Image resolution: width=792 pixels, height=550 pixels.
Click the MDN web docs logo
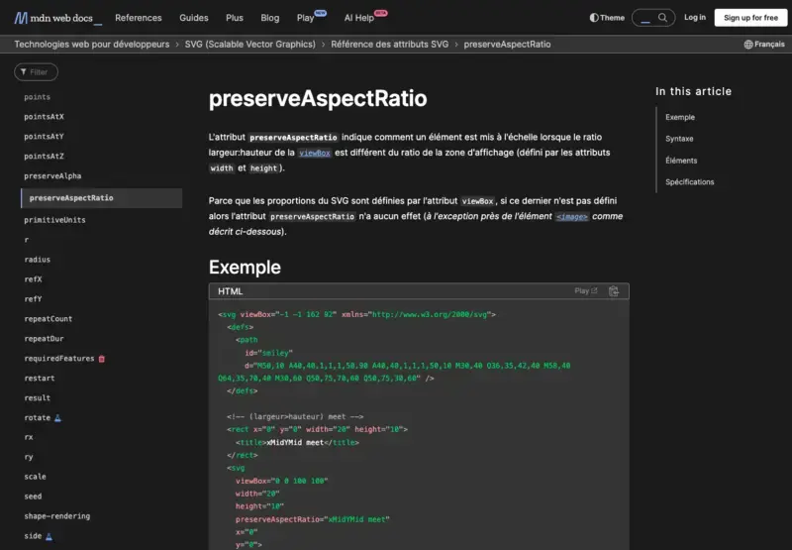tap(57, 18)
